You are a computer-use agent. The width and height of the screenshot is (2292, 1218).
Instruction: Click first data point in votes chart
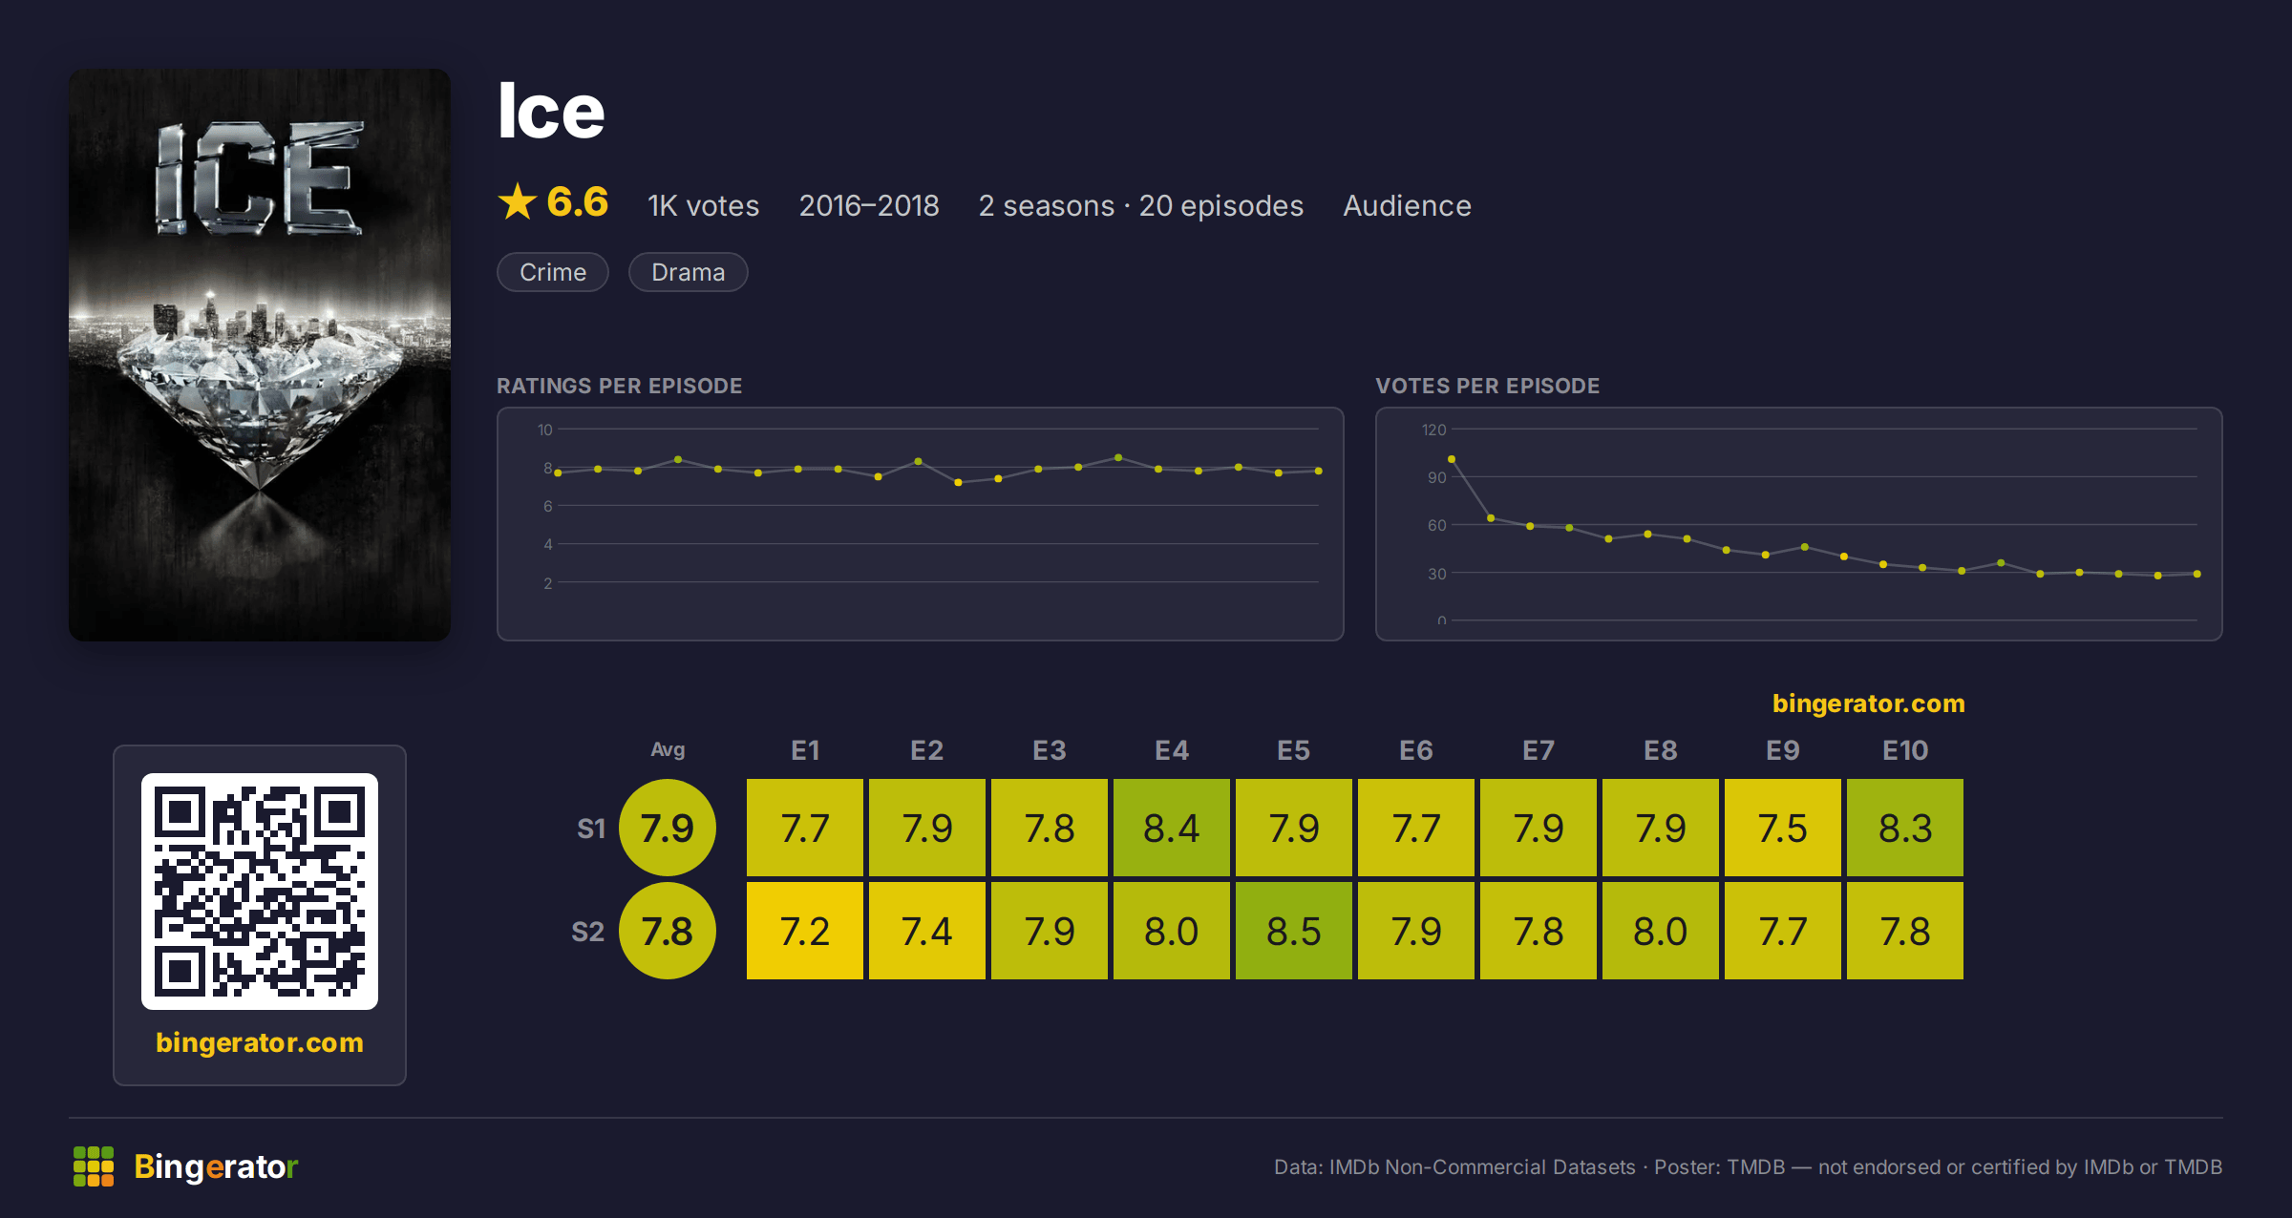tap(1452, 459)
